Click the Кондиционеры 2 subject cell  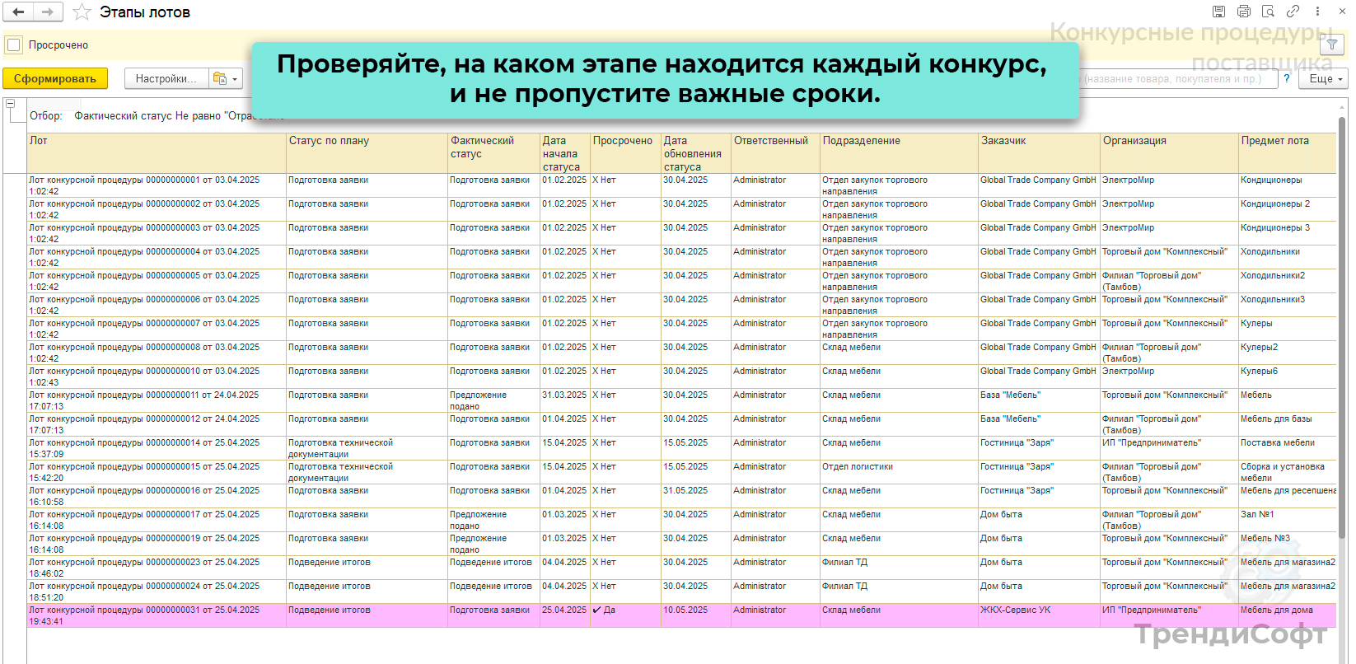pos(1287,209)
